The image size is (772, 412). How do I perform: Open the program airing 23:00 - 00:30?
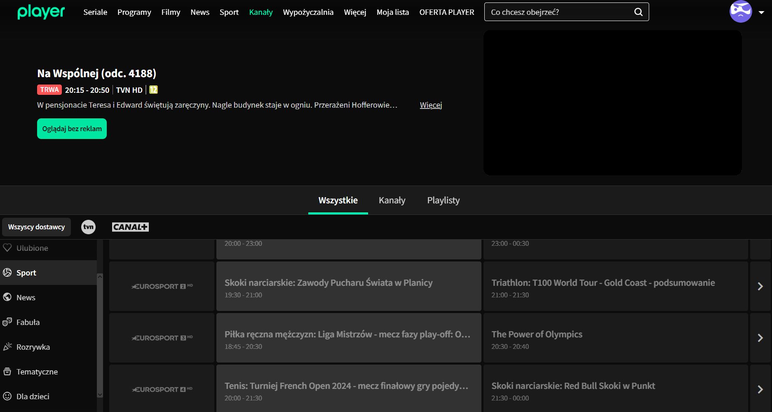[x=615, y=249]
